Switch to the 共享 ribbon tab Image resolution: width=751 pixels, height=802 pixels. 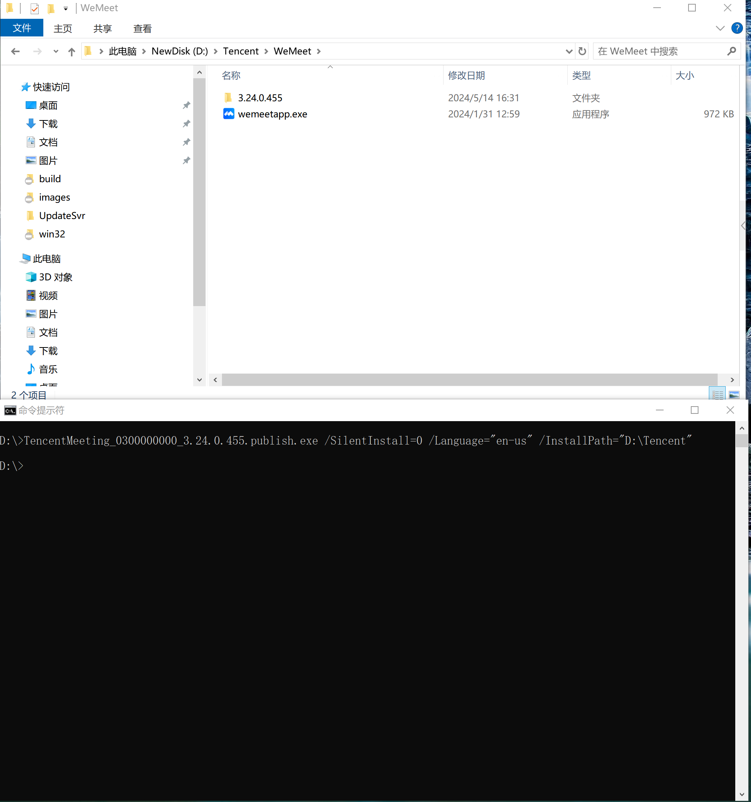click(x=102, y=29)
